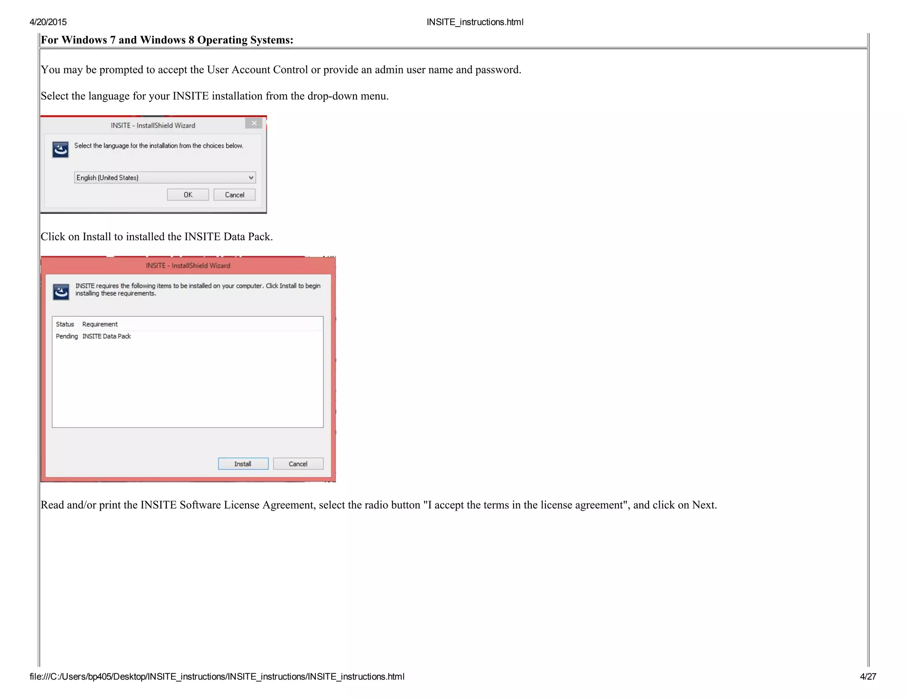The image size is (906, 699).
Task: Click the InstallShield icon in language dialog
Action: (x=60, y=150)
